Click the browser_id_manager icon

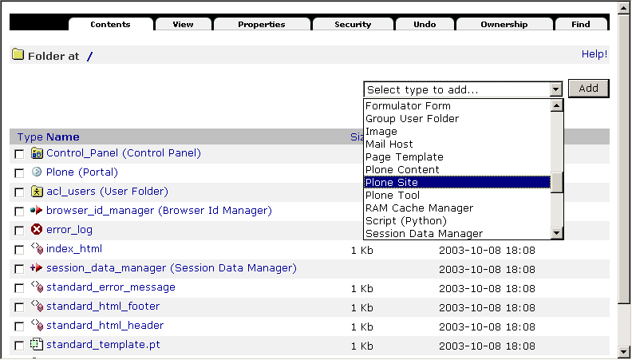pos(36,211)
